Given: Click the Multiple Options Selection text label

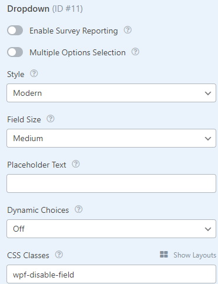Looking at the screenshot, I should point(78,52).
